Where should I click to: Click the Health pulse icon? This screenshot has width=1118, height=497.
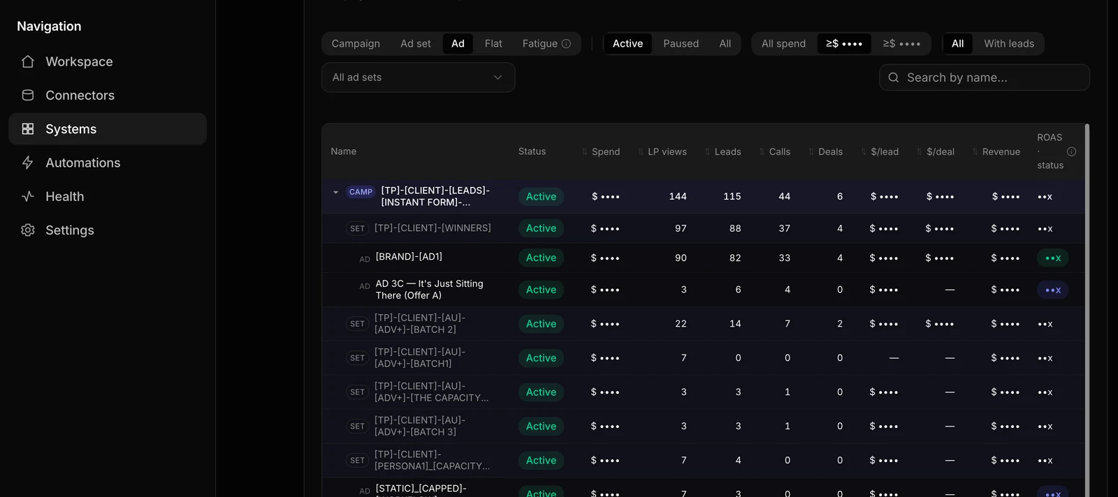coord(28,196)
